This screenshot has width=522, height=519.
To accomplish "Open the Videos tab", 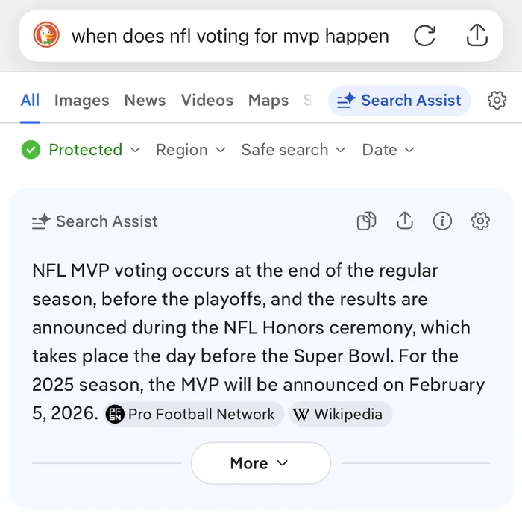I will [207, 101].
